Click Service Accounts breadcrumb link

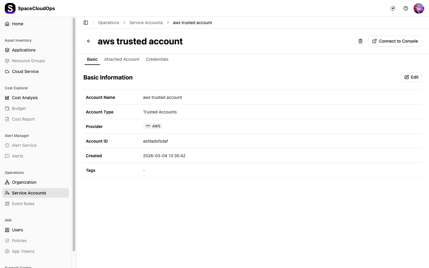[146, 23]
